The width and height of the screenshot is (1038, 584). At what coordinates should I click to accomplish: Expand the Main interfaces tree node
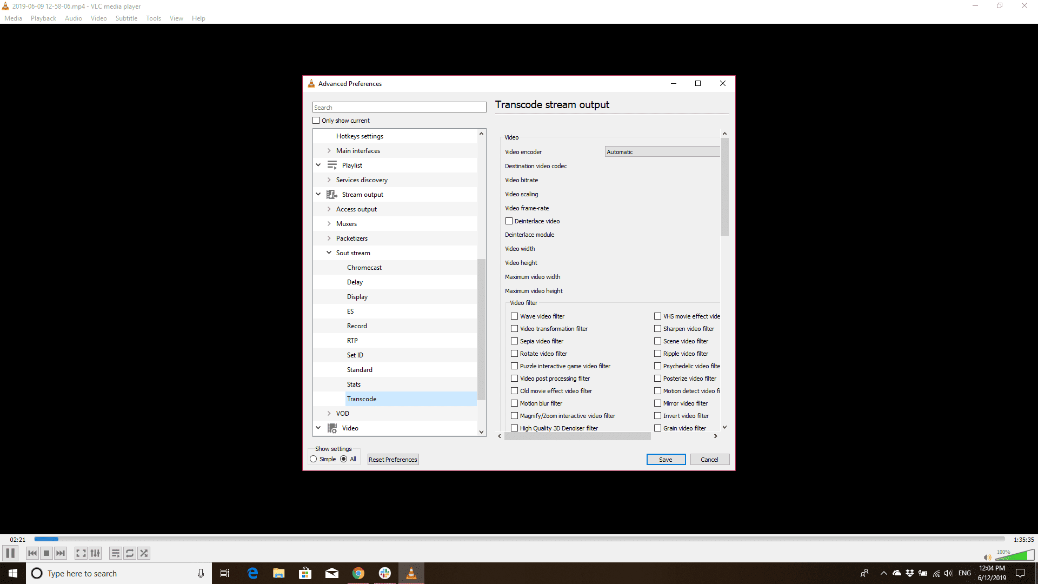click(x=329, y=151)
